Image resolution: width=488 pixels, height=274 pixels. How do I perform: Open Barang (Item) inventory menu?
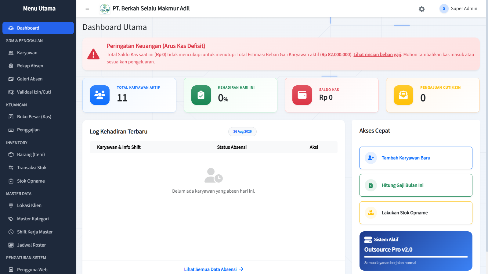[38, 155]
